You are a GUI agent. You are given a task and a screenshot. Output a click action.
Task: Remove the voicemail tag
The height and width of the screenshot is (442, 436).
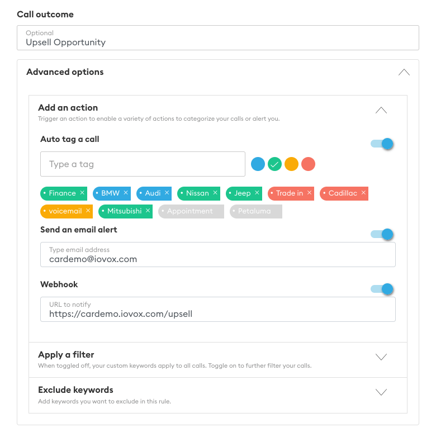[88, 211]
